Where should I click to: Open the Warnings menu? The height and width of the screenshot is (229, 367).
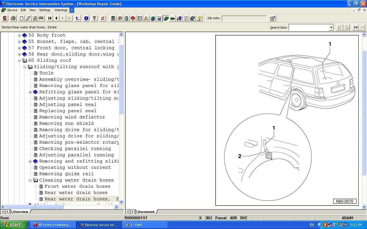click(x=61, y=10)
